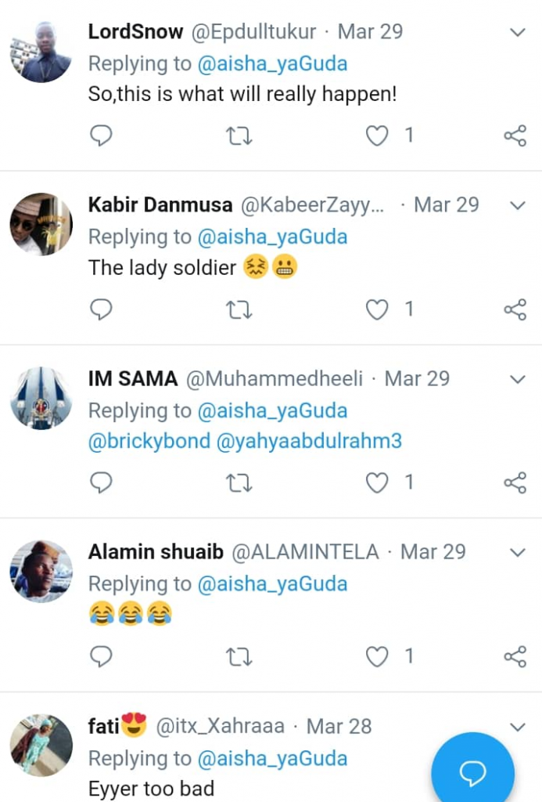Like Kabir Danmusa's tweet
Viewport: 542px width, 802px height.
378,310
